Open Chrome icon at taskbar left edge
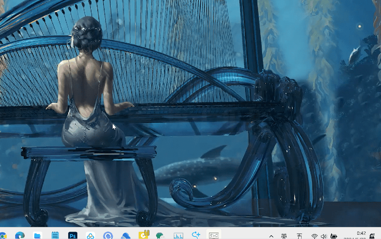The height and width of the screenshot is (239, 381). point(3,235)
